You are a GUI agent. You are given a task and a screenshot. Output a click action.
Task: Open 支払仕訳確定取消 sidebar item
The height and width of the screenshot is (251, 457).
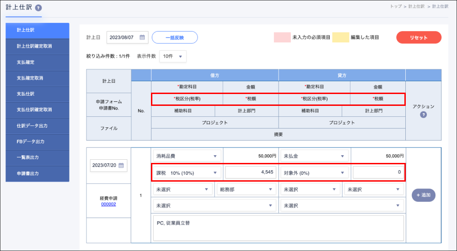pos(38,110)
